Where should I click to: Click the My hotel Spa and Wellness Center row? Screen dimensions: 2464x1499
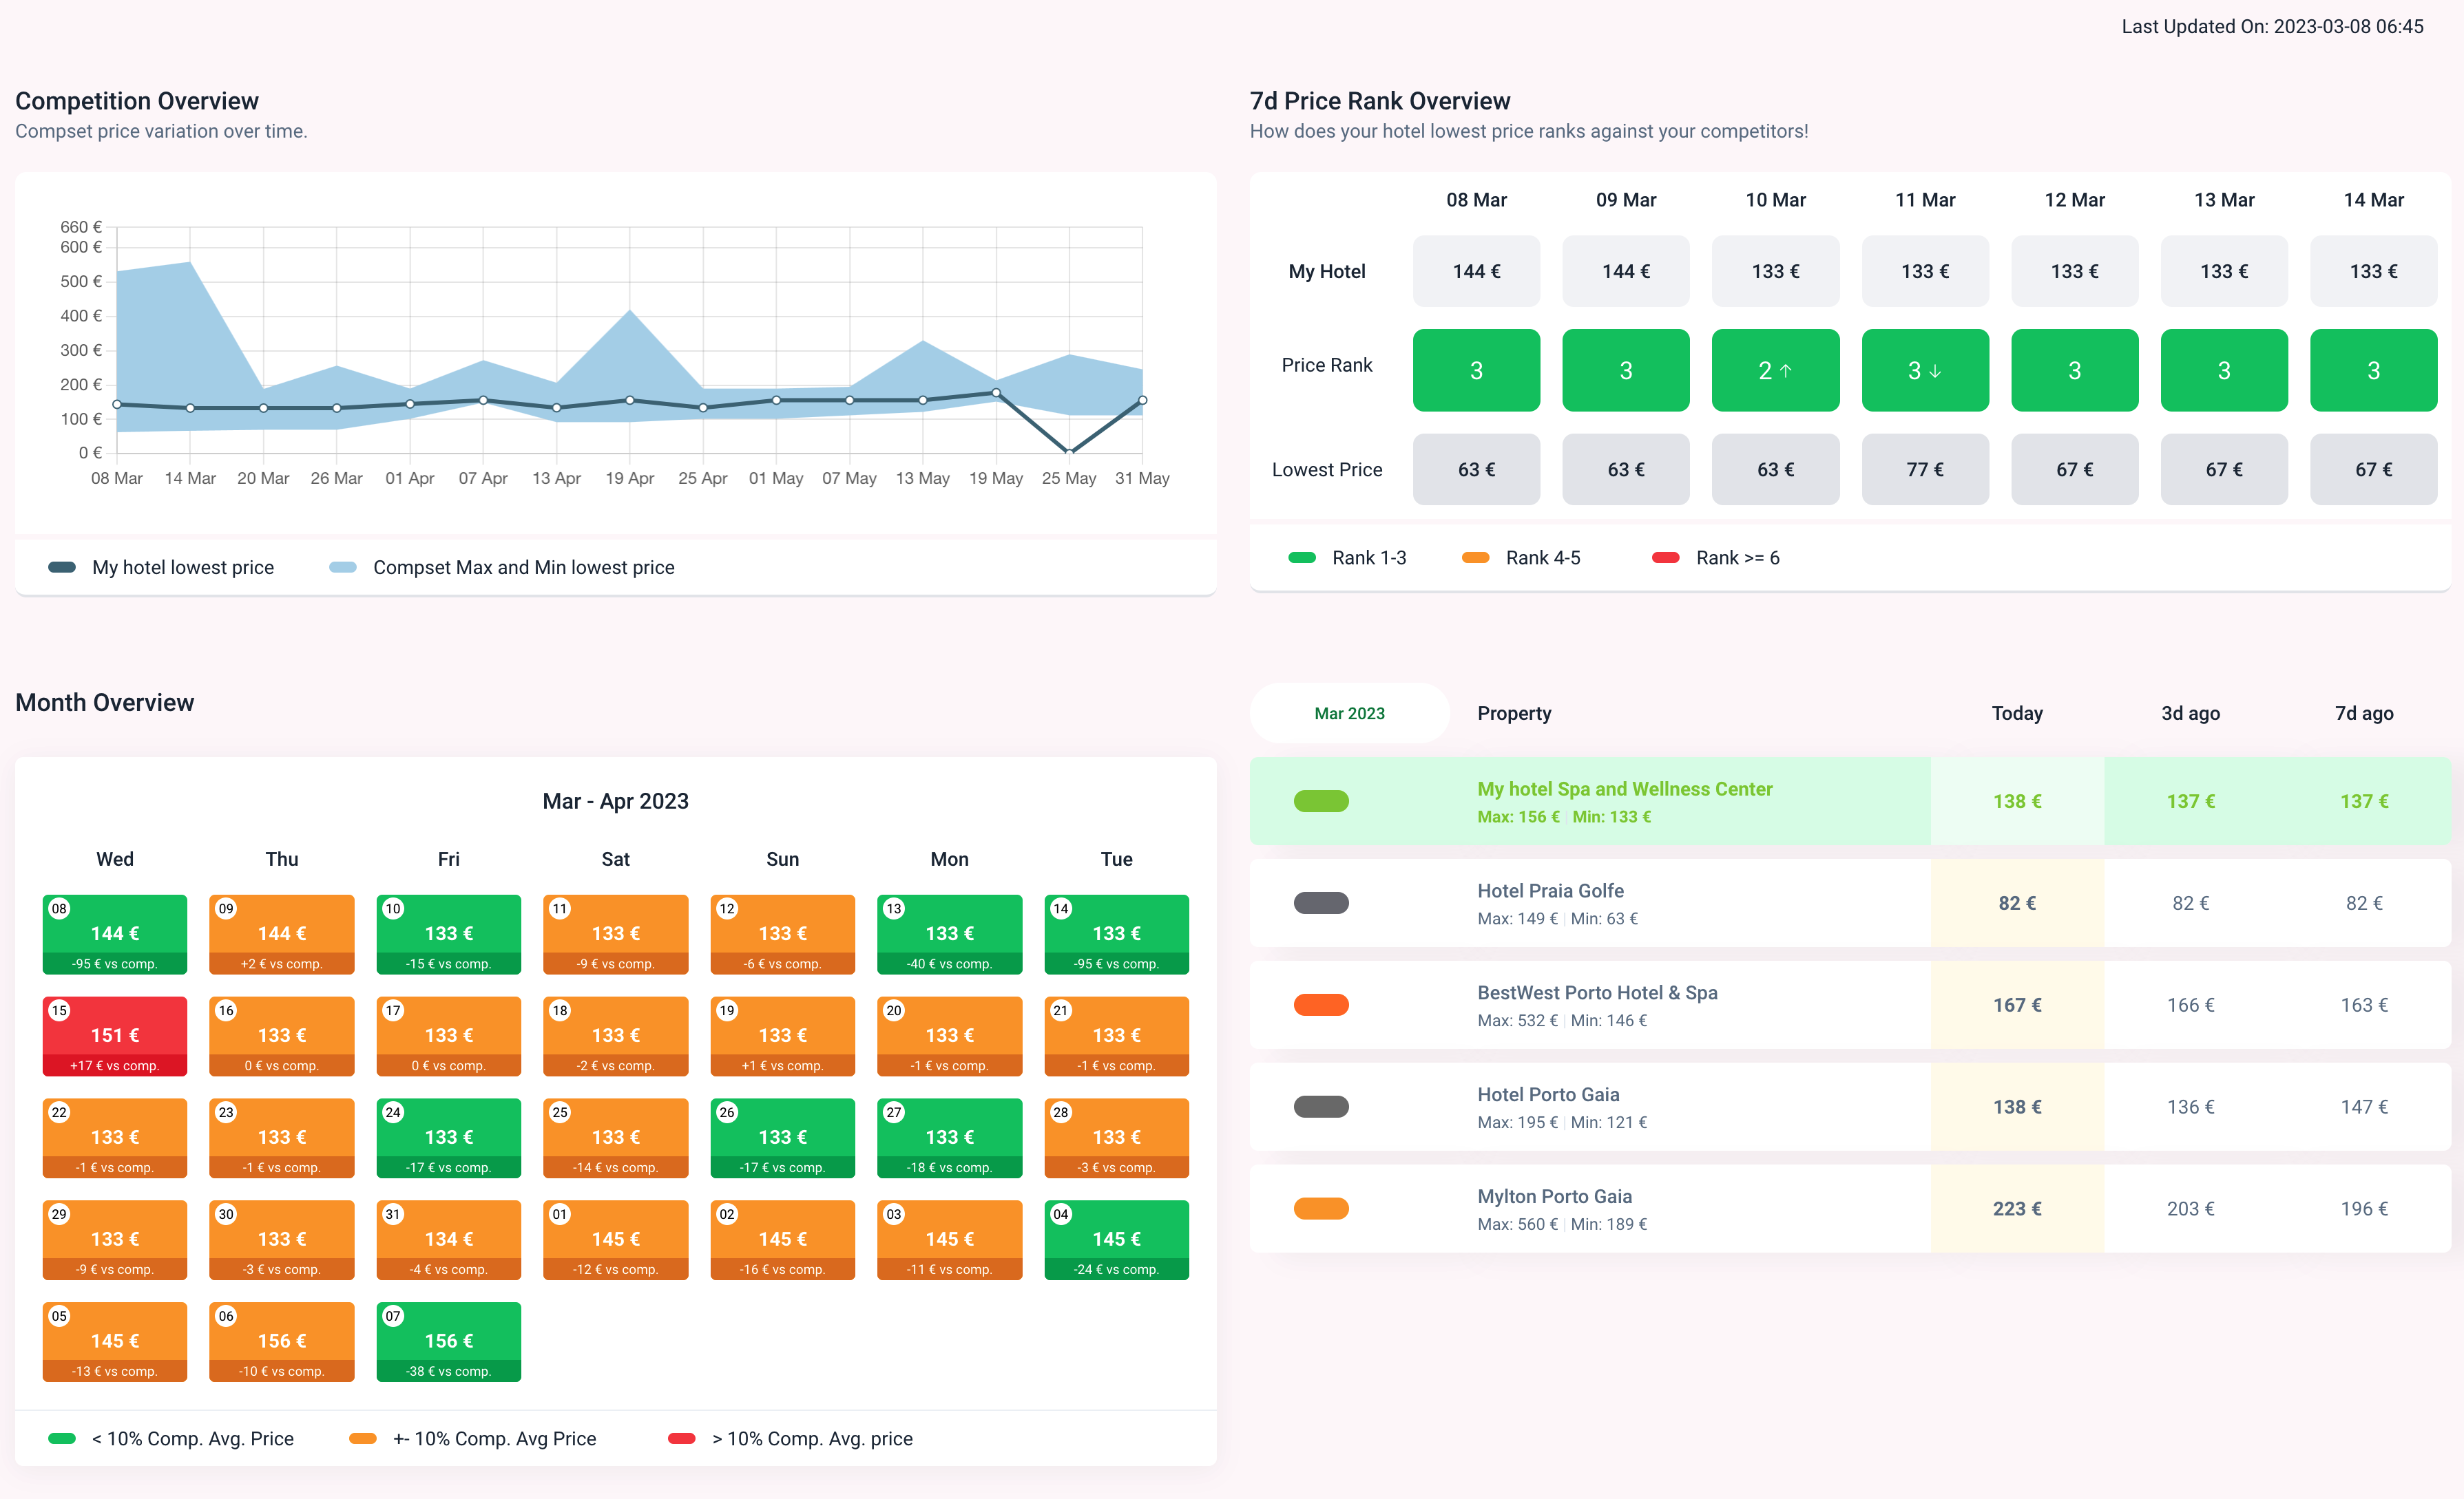[1850, 802]
